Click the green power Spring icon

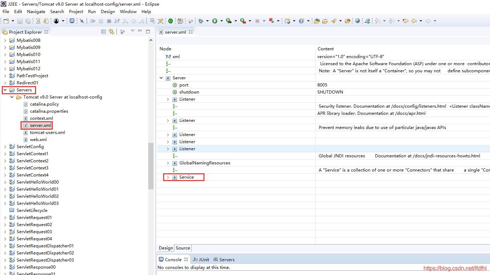[171, 21]
